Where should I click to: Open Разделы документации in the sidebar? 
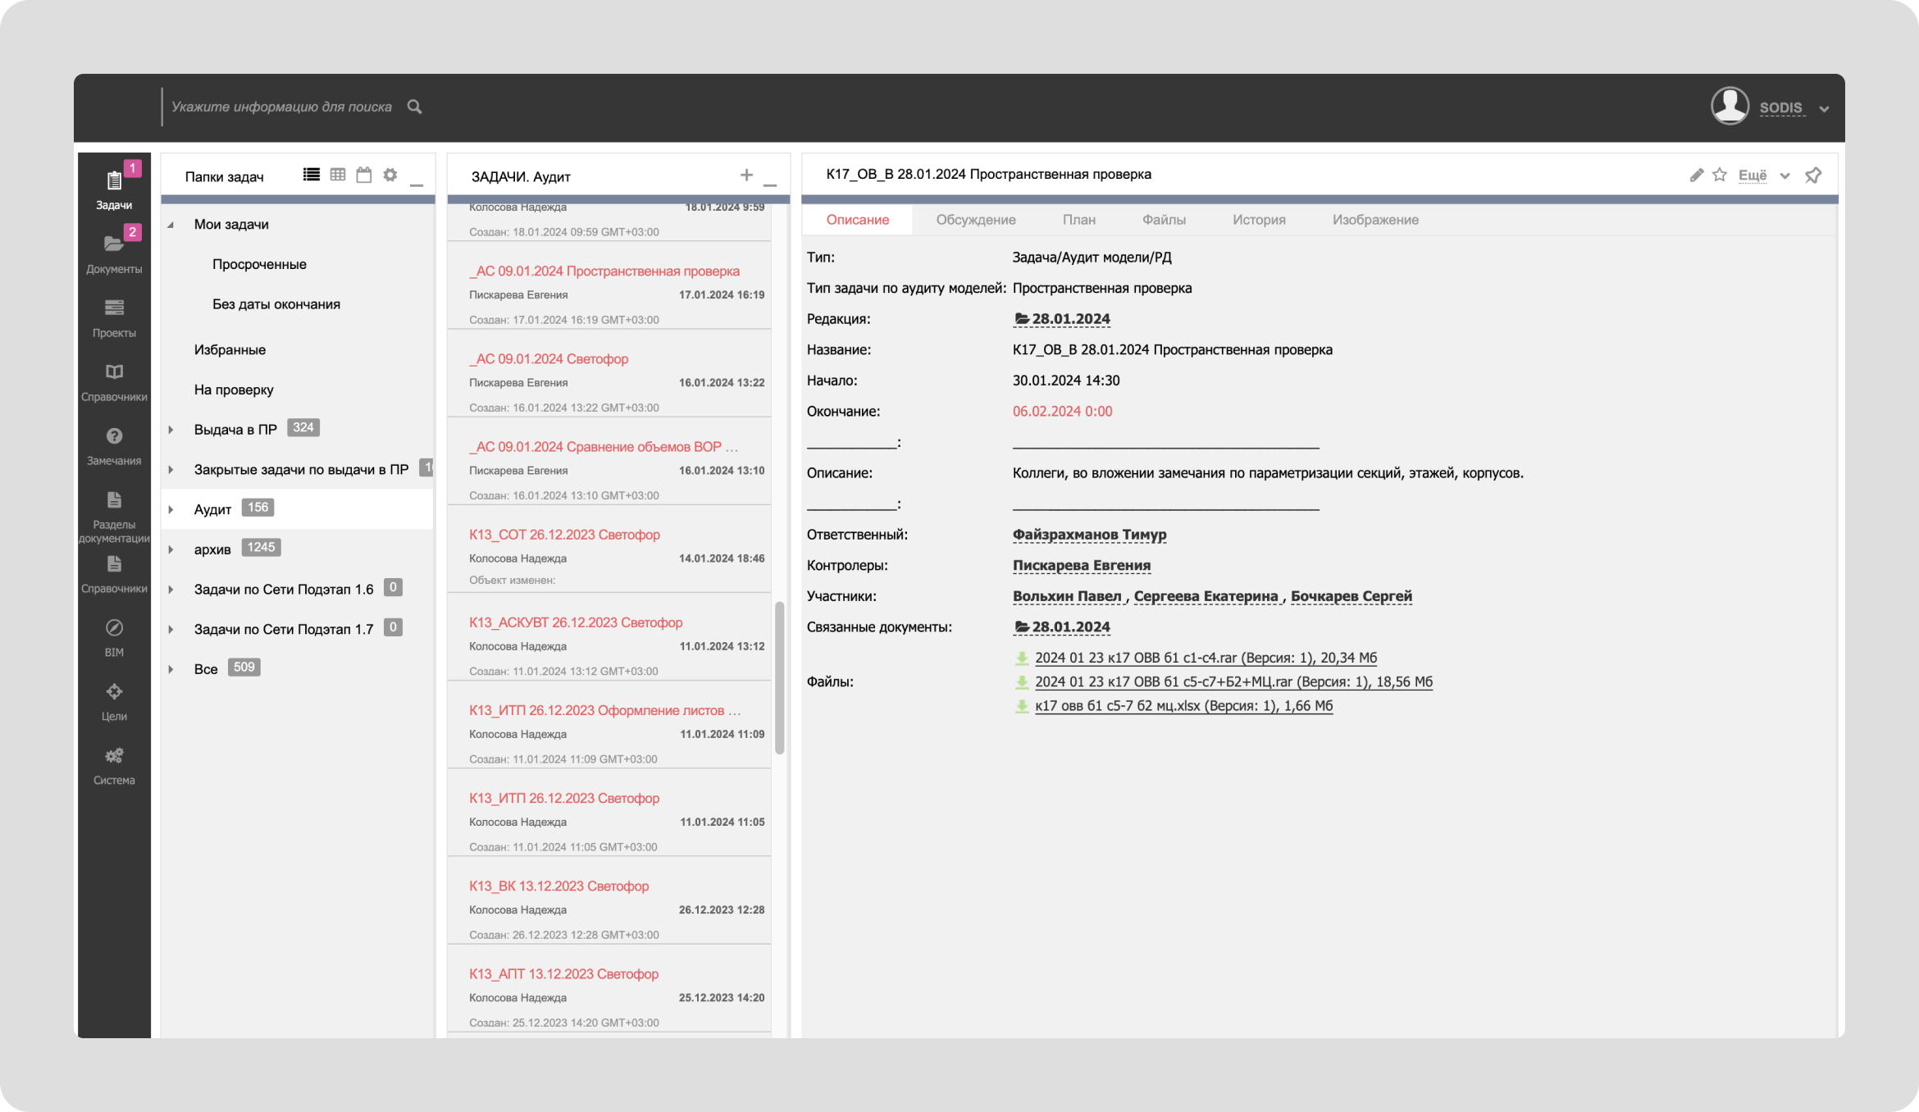coord(114,516)
